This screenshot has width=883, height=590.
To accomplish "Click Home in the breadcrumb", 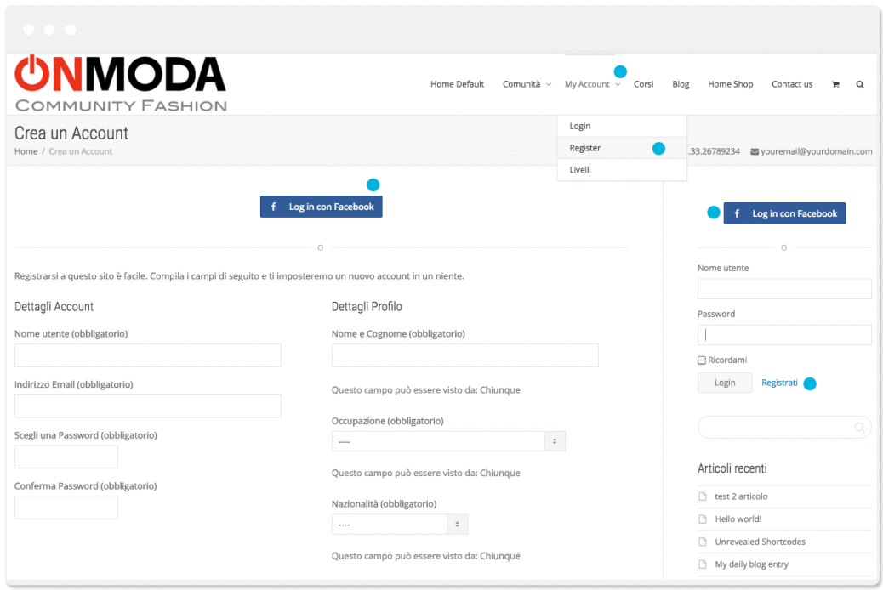I will coord(26,151).
